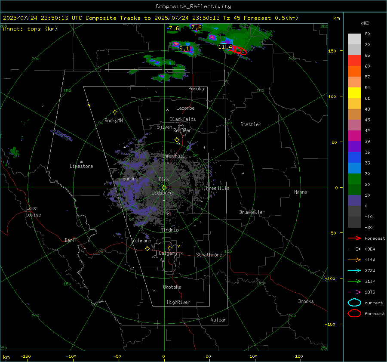Image resolution: width=387 pixels, height=362 pixels.
Task: Click the Lake Louise label
Action: pos(33,211)
